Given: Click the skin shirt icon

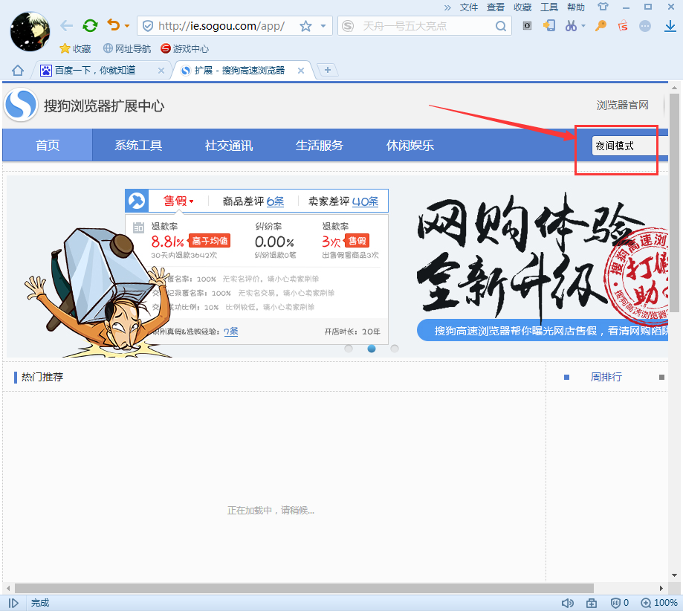Looking at the screenshot, I should [x=603, y=7].
